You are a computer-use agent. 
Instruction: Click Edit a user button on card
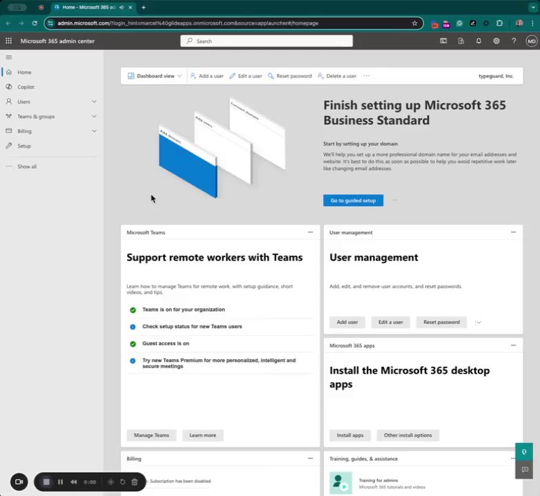pyautogui.click(x=391, y=322)
